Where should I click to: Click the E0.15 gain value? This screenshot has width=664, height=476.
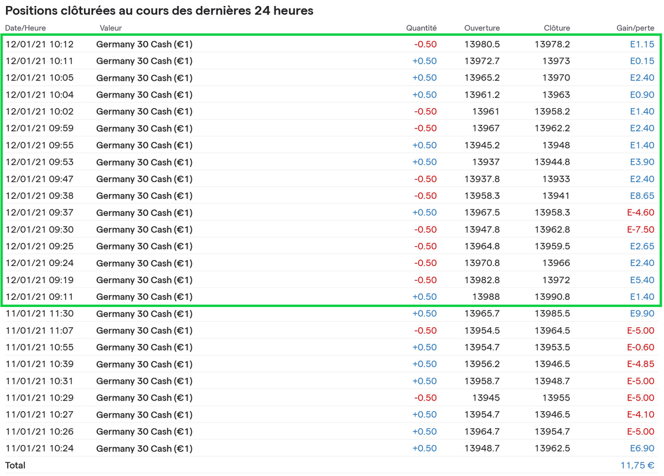642,61
